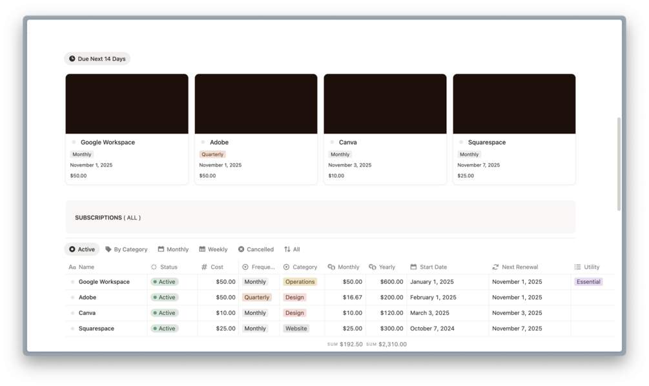Click the page icon in Canva table row
The width and height of the screenshot is (649, 386).
72,313
